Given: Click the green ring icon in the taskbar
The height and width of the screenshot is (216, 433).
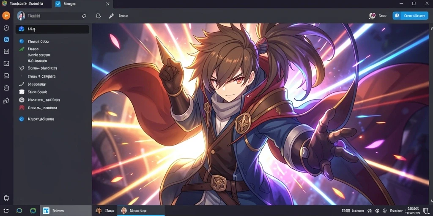Looking at the screenshot, I should tap(33, 211).
